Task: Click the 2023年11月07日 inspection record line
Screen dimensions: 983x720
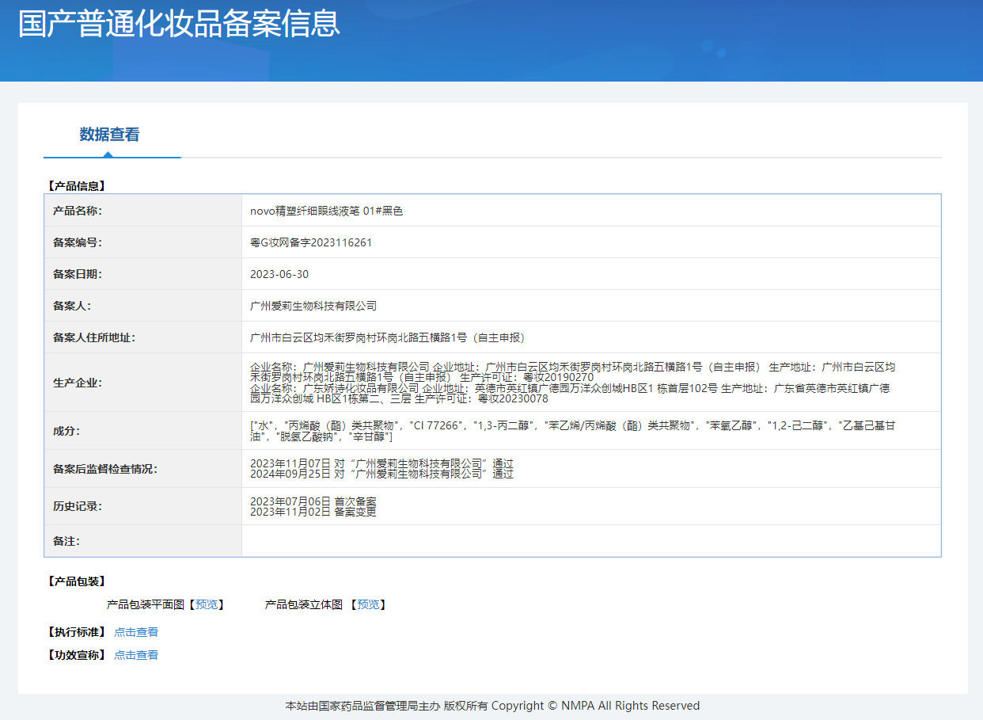Action: pos(381,463)
